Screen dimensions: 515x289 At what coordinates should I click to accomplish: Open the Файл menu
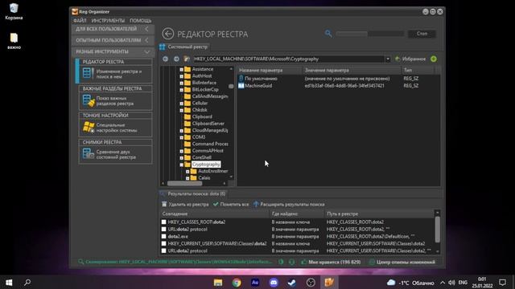click(80, 20)
